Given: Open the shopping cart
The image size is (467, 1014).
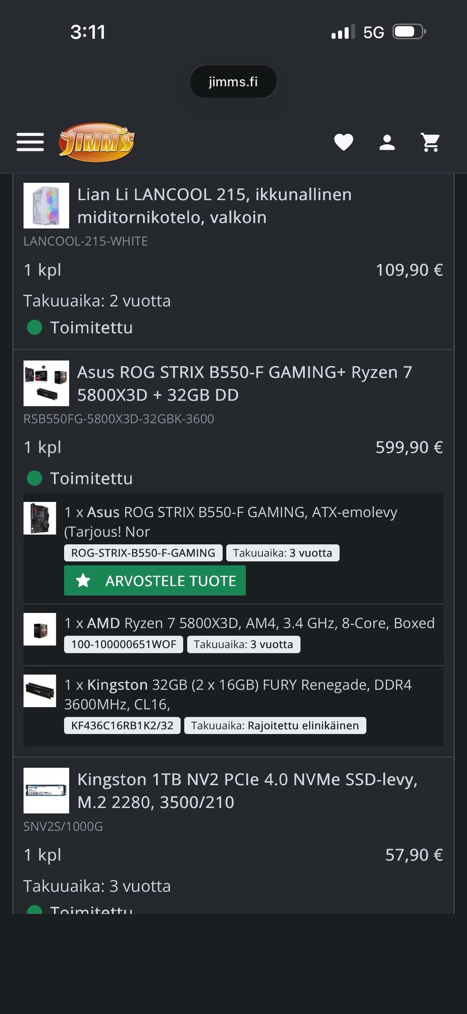Looking at the screenshot, I should 431,142.
